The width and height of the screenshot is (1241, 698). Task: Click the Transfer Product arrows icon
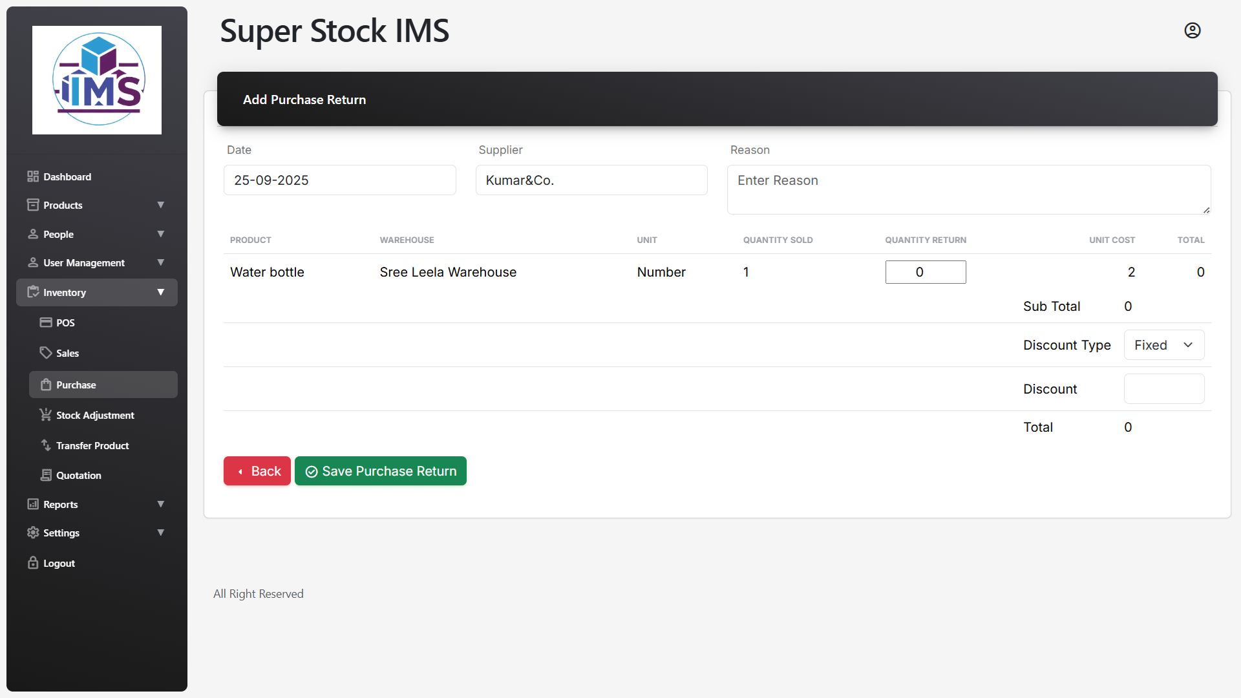pyautogui.click(x=46, y=445)
